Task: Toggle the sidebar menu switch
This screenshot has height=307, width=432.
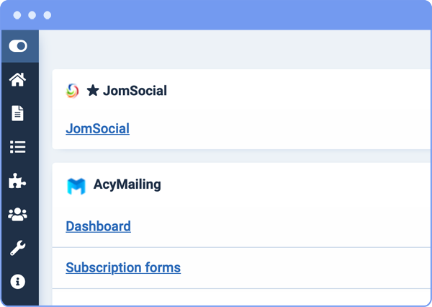Action: coord(18,46)
